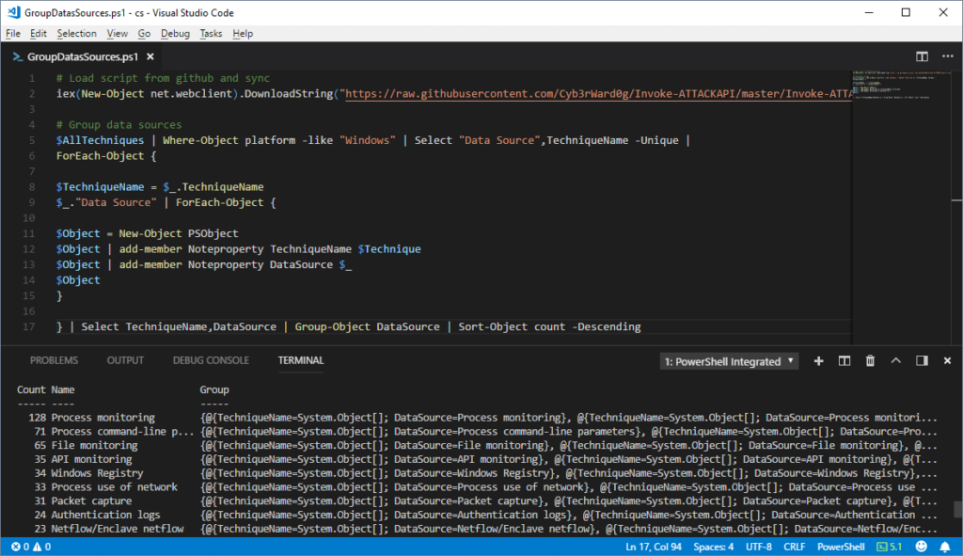Click the terminal vertical scrollbar thumb
This screenshot has height=556, width=963.
(957, 509)
